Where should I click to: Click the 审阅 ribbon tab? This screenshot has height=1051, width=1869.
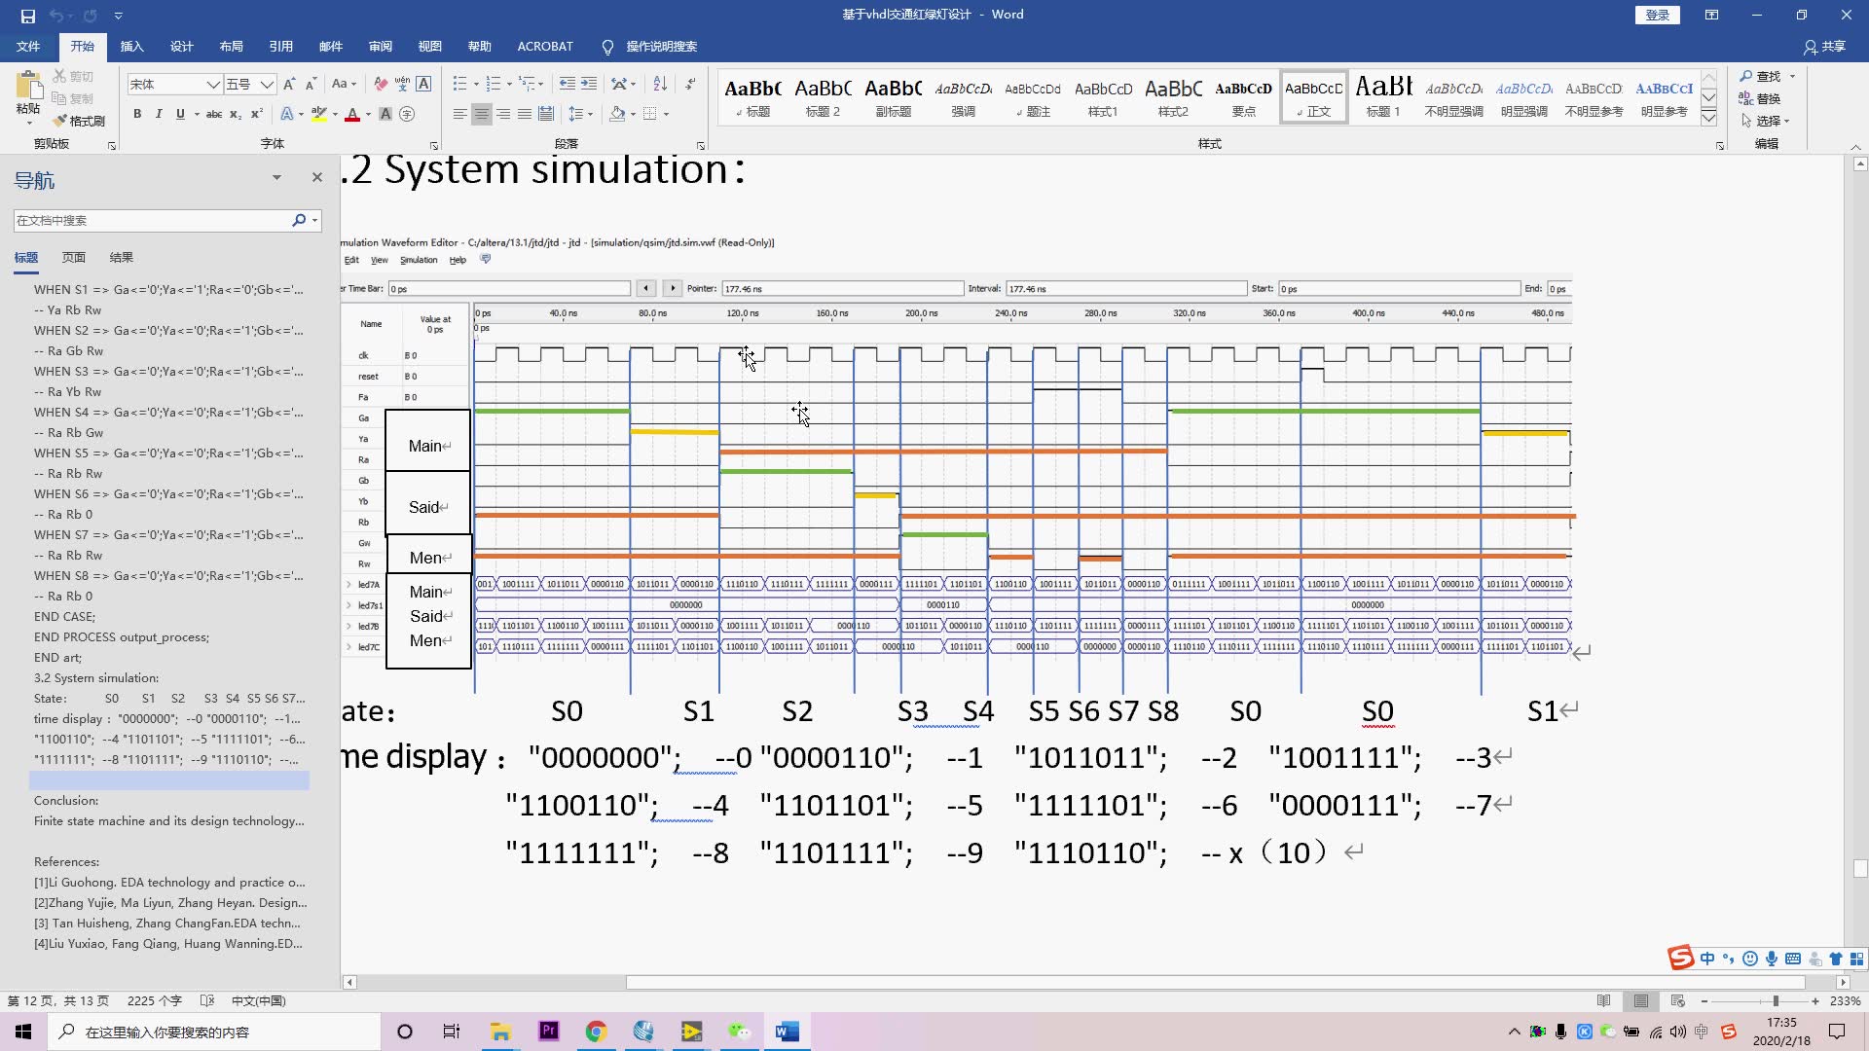coord(380,46)
